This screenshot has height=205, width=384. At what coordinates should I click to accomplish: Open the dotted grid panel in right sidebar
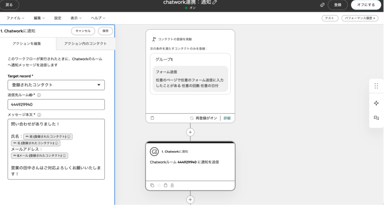pos(376,86)
